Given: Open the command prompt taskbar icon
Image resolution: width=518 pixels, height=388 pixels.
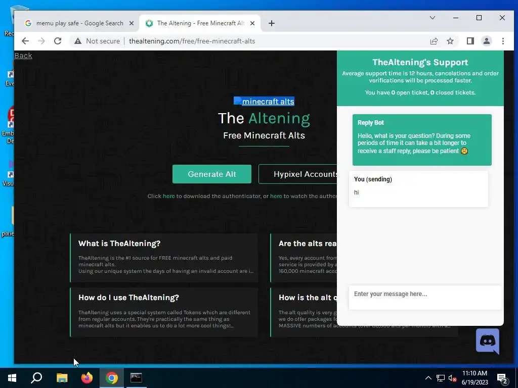Looking at the screenshot, I should (136, 378).
